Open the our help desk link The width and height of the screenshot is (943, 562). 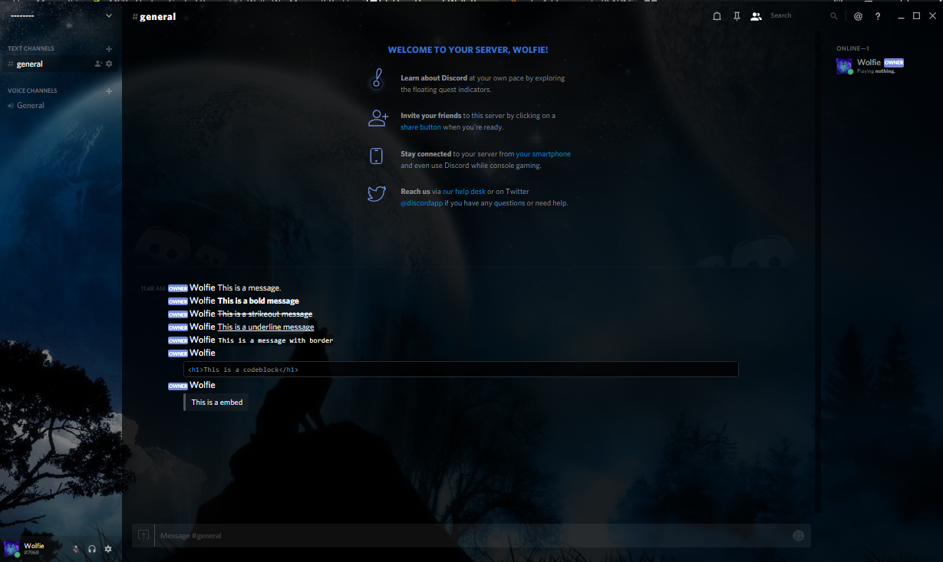click(464, 192)
